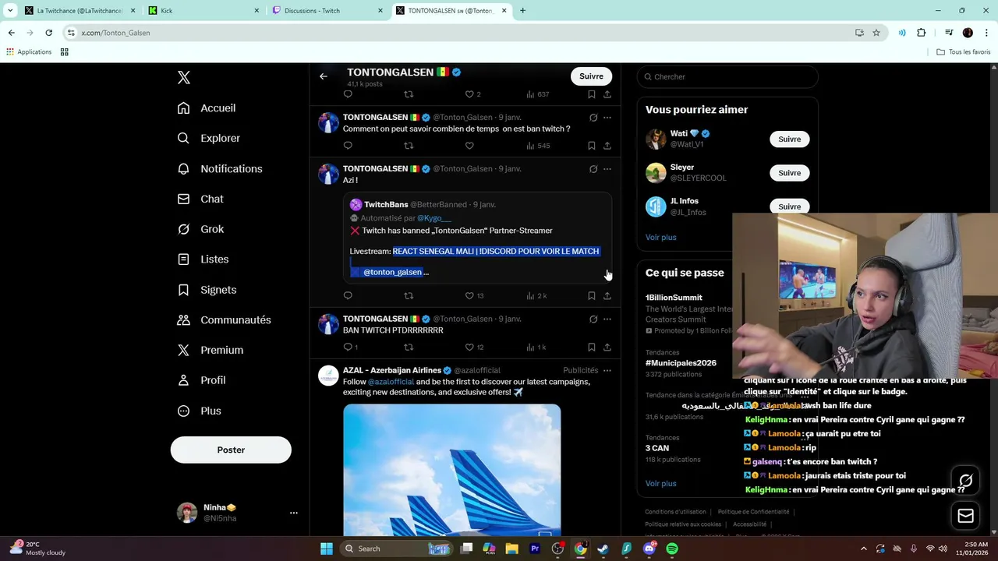Switch to Discussions - Twitch tab
Image resolution: width=998 pixels, height=561 pixels.
tap(328, 11)
